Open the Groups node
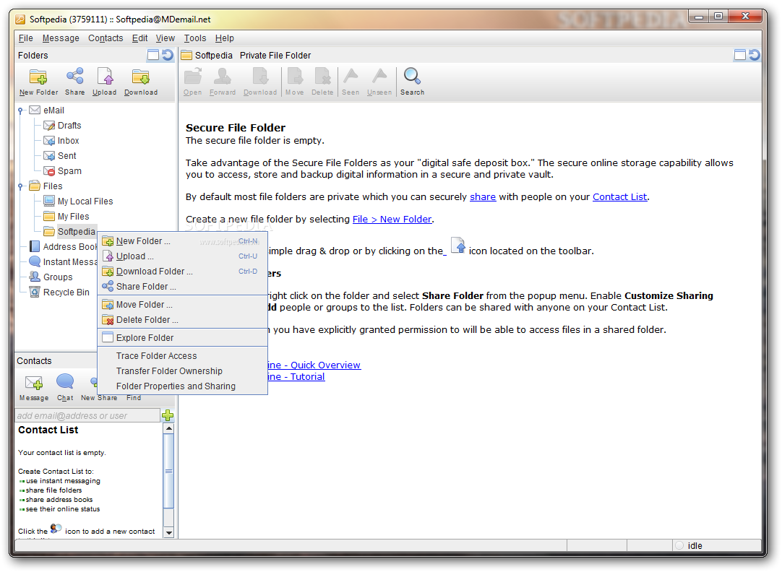This screenshot has width=782, height=572. click(51, 277)
